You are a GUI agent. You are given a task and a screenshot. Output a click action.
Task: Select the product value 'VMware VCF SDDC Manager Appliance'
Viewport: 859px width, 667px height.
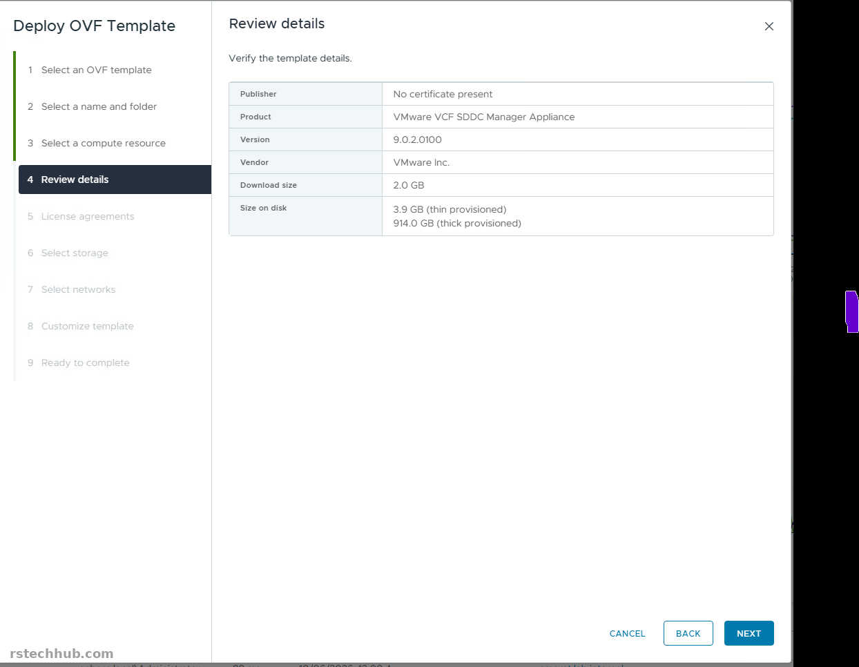483,117
